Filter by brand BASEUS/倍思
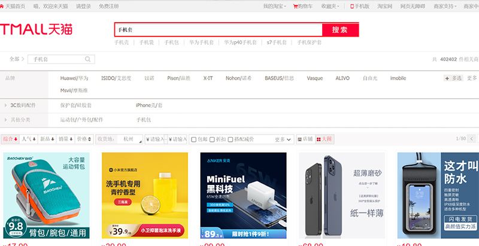The height and width of the screenshot is (246, 479). tap(279, 78)
